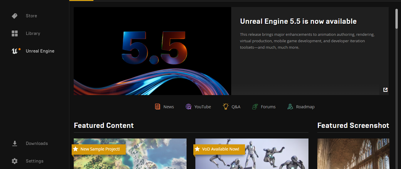Click the Forums chat icon

(255, 107)
